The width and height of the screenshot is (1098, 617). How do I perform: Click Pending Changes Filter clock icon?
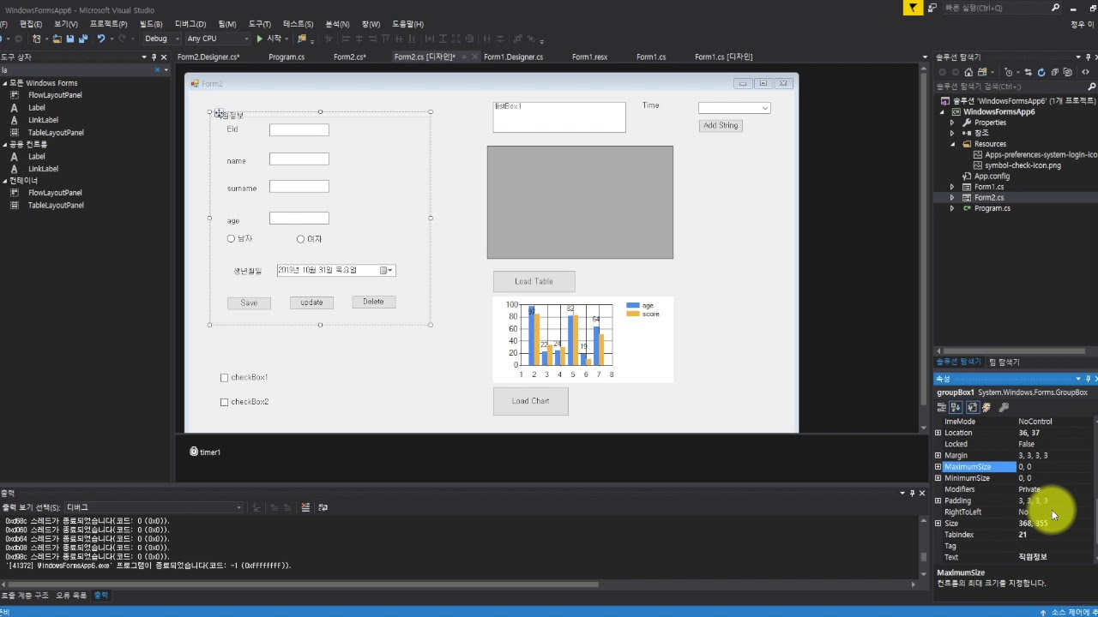1008,72
